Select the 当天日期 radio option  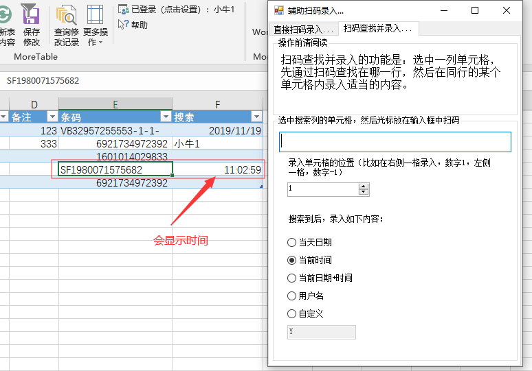[292, 243]
